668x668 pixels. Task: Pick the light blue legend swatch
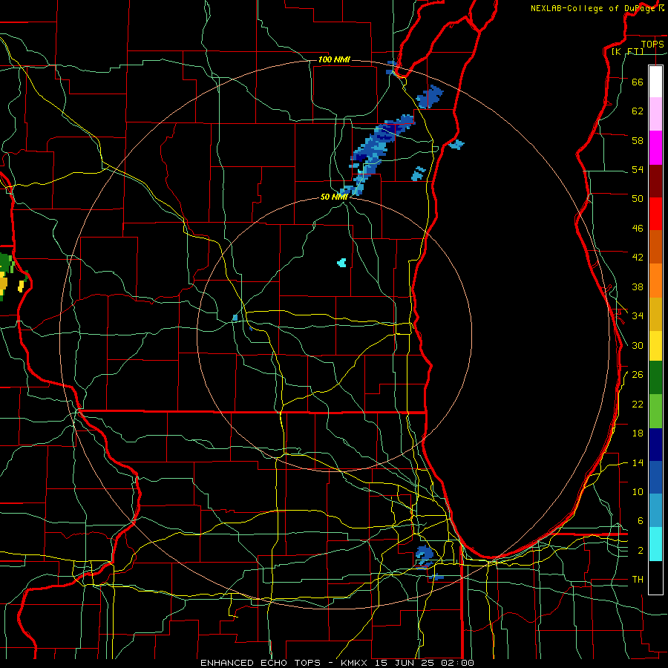[x=655, y=511]
